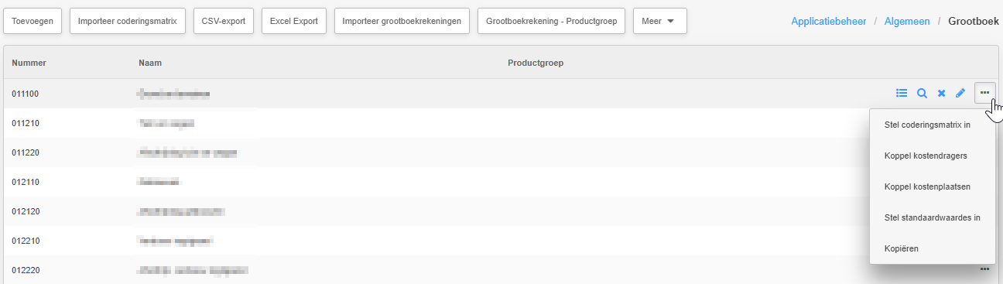1003x284 pixels.
Task: Open list view icon for row 011100
Action: coord(902,93)
